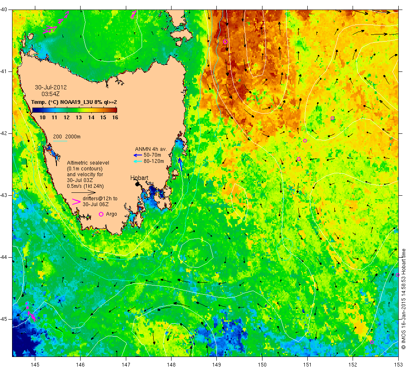The image size is (407, 374).
Task: Click Argo float marker at 153E 44.3S edge
Action: point(397,275)
